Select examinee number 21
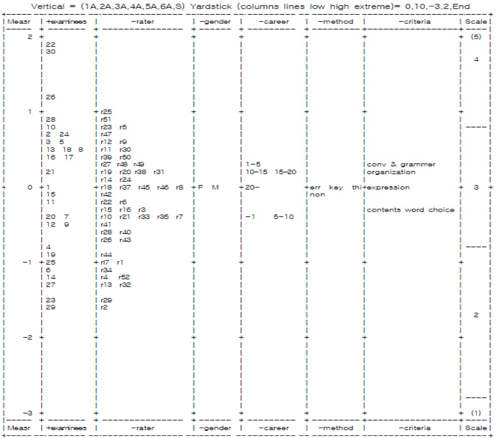Viewport: 500px width, 438px height. coord(50,172)
